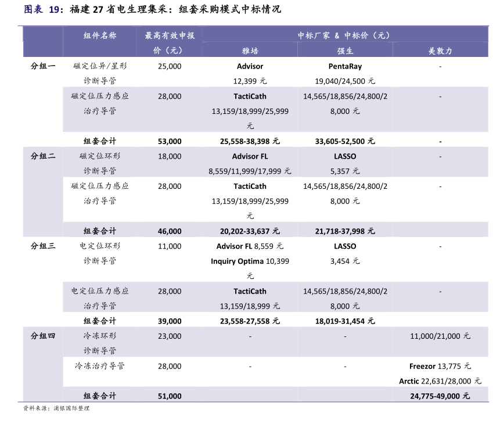The image size is (500, 430).
Task: Click the PentaRay product name
Action: (x=345, y=66)
